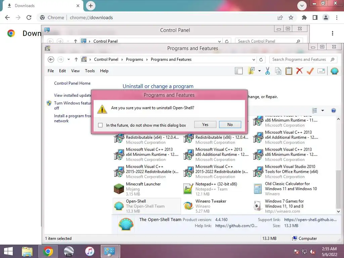Confirm uninstall by clicking Yes
This screenshot has width=344, height=258.
[205, 125]
